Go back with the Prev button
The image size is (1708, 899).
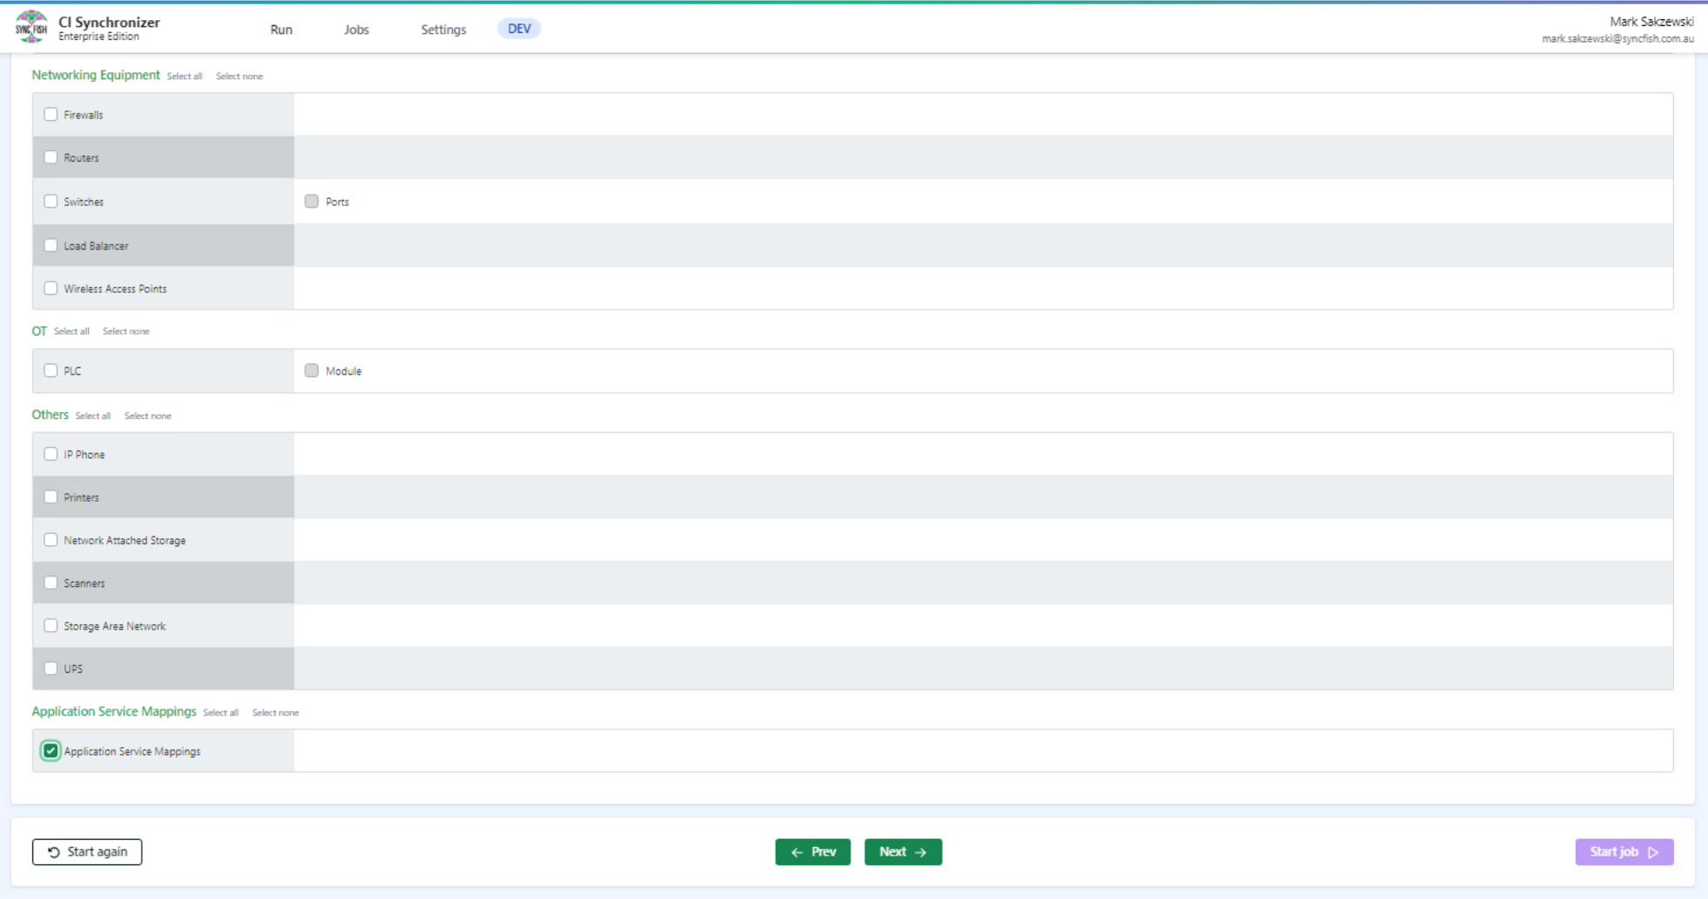coord(813,852)
